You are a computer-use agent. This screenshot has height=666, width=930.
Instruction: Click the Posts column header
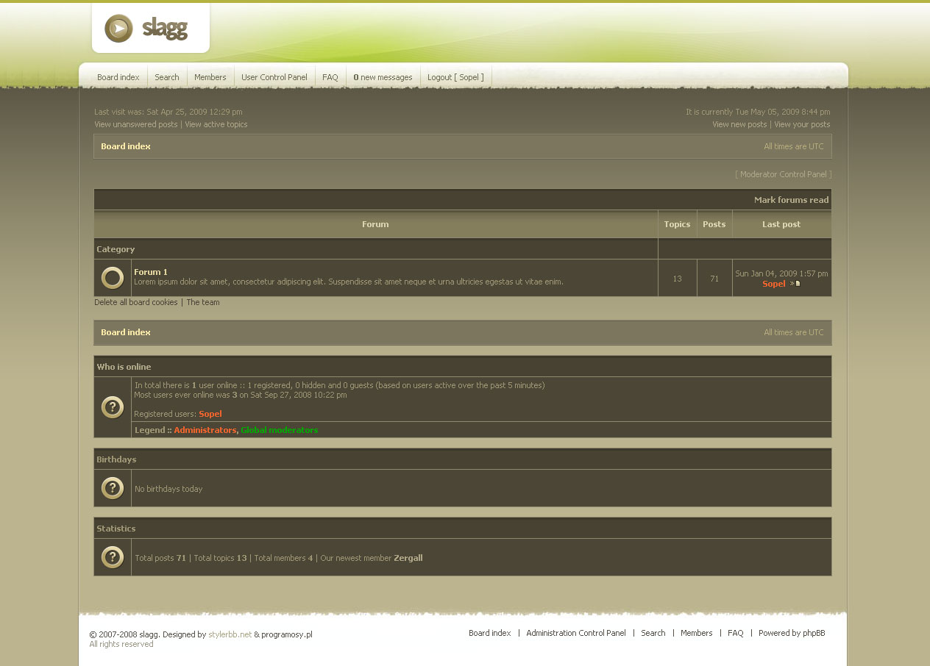[x=714, y=224]
